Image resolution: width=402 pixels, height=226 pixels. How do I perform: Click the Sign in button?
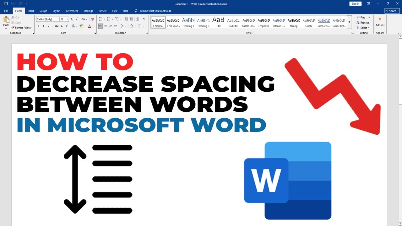[356, 4]
